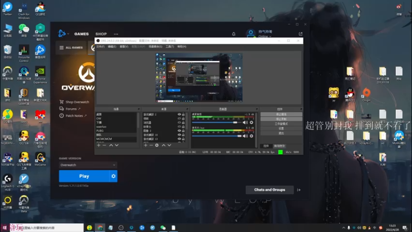The width and height of the screenshot is (412, 232).
Task: Open the Battle.net more options ellipsis
Action: [x=116, y=34]
